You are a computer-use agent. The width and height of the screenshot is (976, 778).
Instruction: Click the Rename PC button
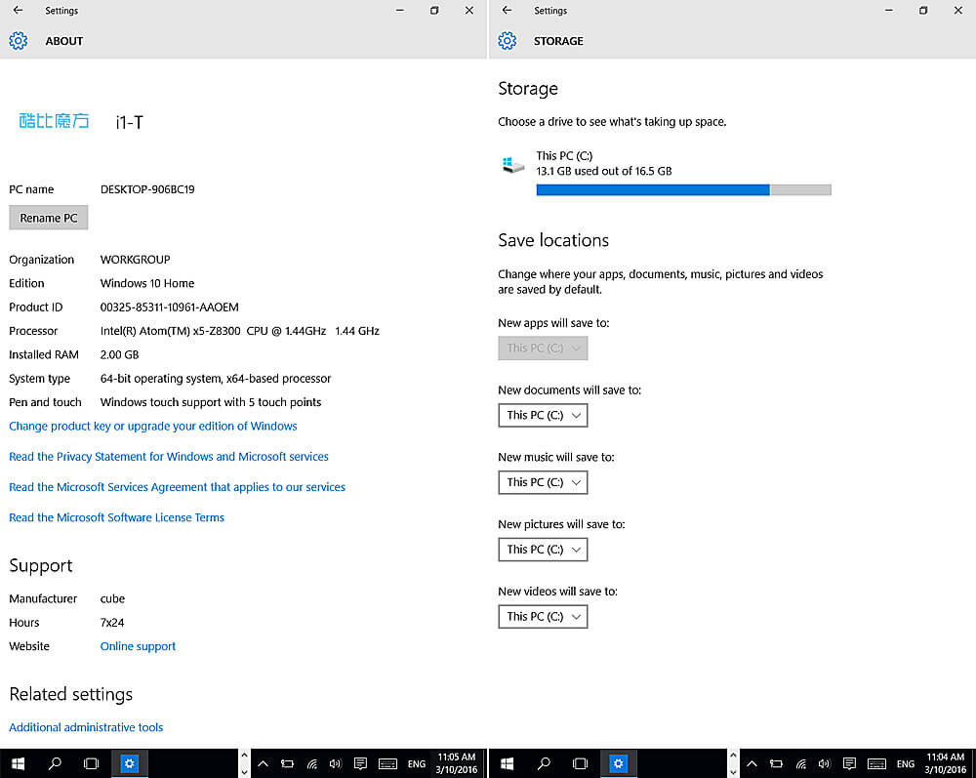[x=49, y=218]
